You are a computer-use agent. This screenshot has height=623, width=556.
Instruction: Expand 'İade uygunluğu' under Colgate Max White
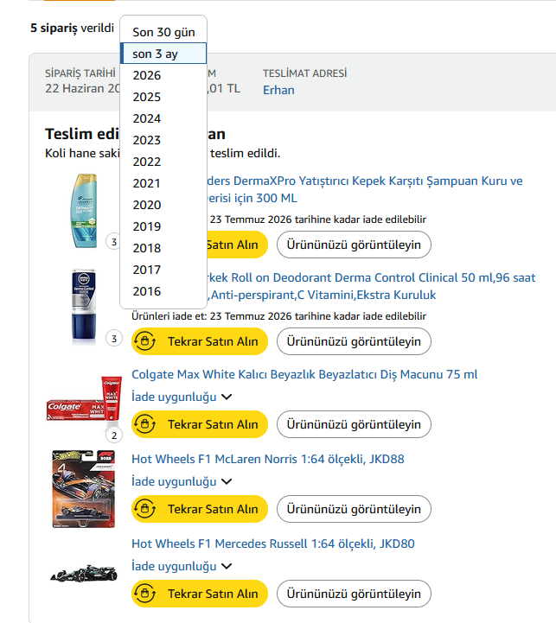[x=182, y=397]
